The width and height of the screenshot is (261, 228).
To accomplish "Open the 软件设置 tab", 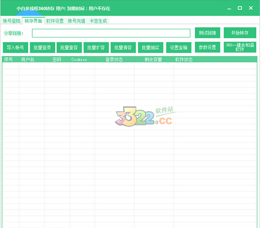I will [x=55, y=21].
